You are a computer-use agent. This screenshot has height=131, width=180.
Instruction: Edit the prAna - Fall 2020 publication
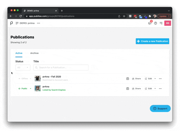tap(148, 79)
